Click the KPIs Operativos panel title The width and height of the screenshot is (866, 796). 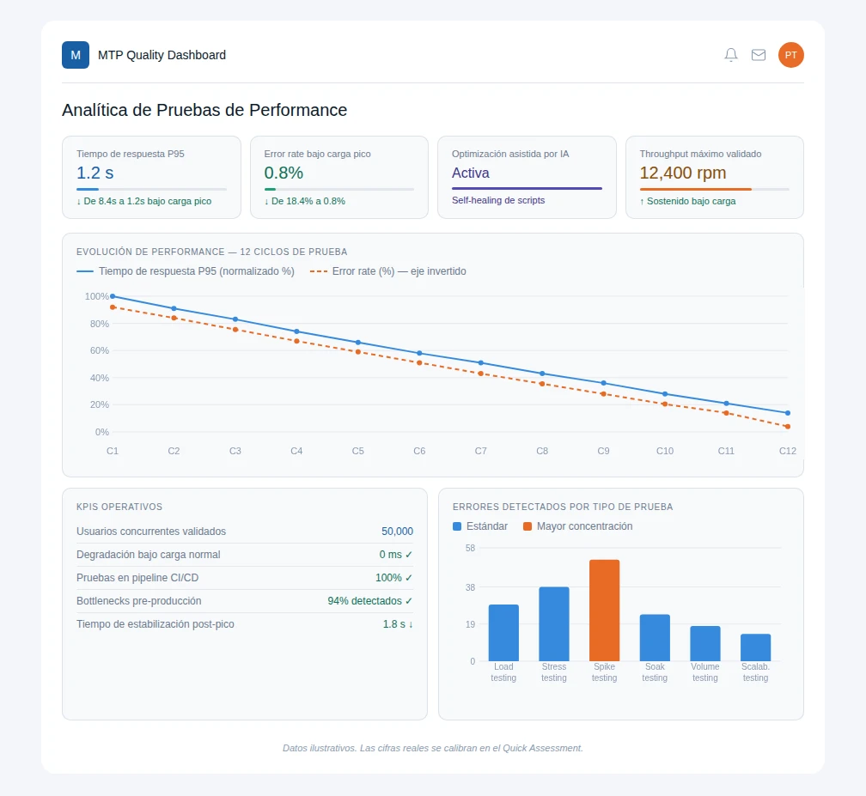coord(119,507)
